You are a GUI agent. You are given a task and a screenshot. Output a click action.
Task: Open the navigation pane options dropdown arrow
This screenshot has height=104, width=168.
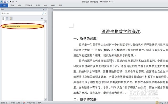[x=43, y=9]
